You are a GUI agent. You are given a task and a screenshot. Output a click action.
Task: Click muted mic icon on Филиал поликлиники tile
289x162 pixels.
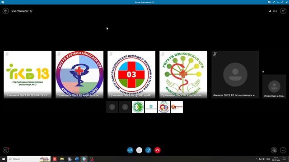(215, 54)
